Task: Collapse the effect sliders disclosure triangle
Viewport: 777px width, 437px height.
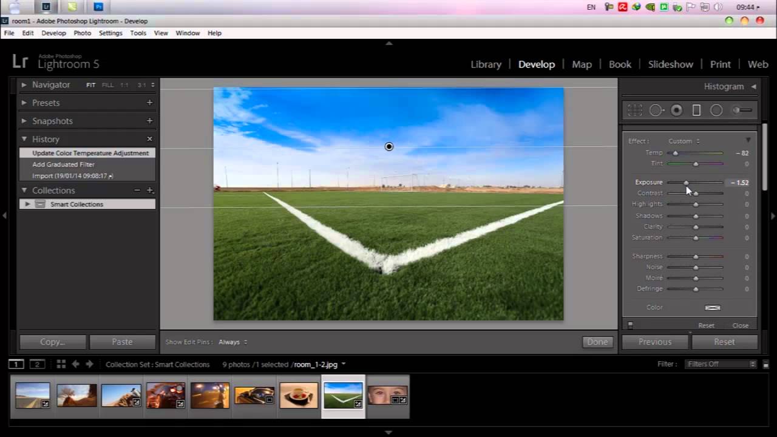Action: coord(748,141)
